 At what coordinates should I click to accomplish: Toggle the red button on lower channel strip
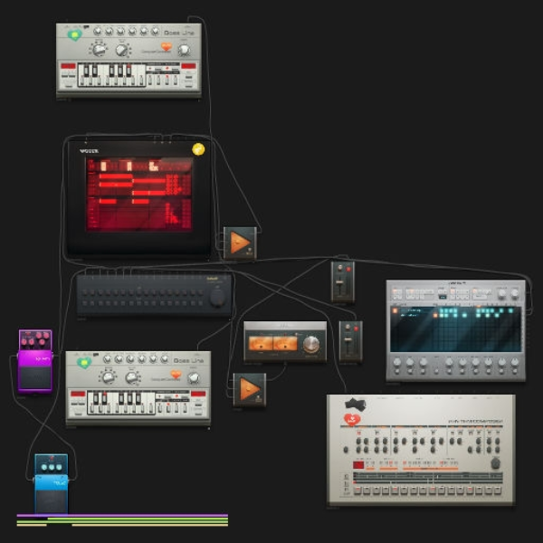pos(356,329)
